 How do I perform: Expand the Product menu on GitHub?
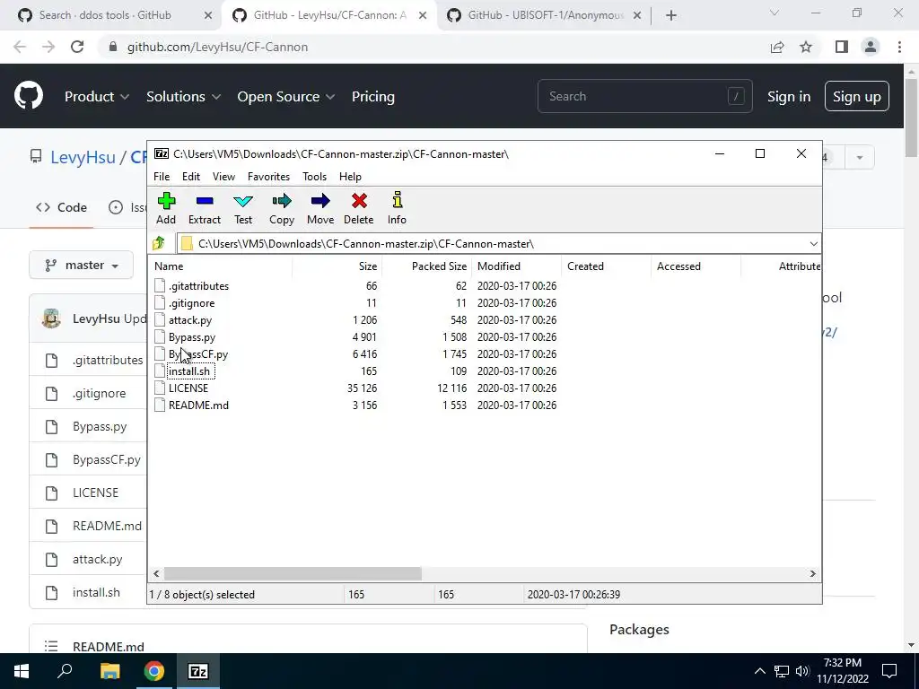[97, 97]
